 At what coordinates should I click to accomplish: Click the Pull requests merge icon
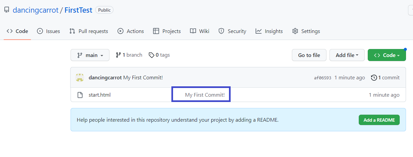[72, 31]
